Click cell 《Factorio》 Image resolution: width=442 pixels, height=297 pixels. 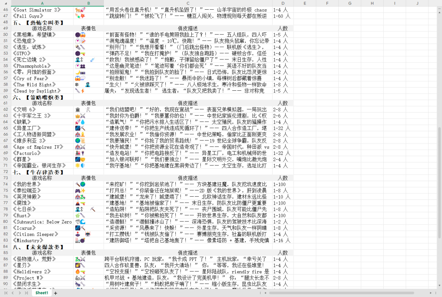42,153
